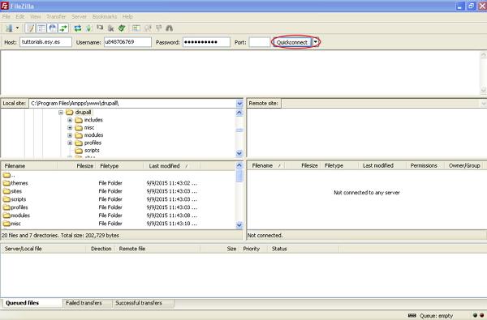Select the sites folder row

(x=118, y=191)
